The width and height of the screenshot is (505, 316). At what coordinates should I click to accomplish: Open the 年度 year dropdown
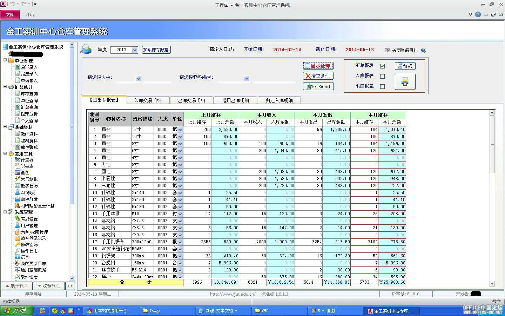135,50
